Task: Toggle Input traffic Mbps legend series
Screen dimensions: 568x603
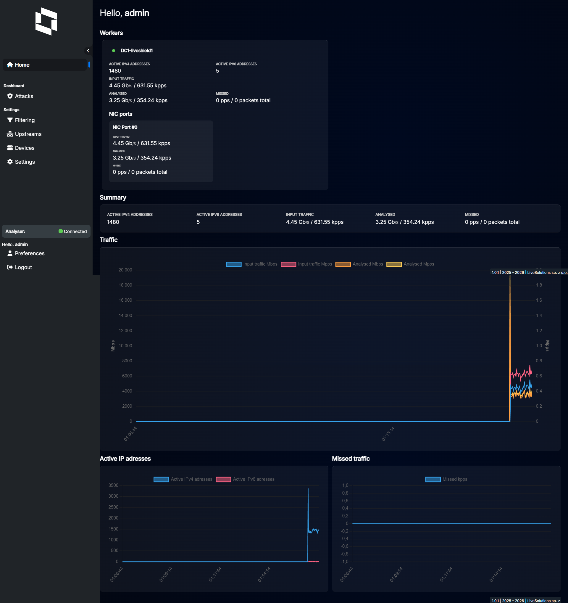Action: click(x=260, y=264)
